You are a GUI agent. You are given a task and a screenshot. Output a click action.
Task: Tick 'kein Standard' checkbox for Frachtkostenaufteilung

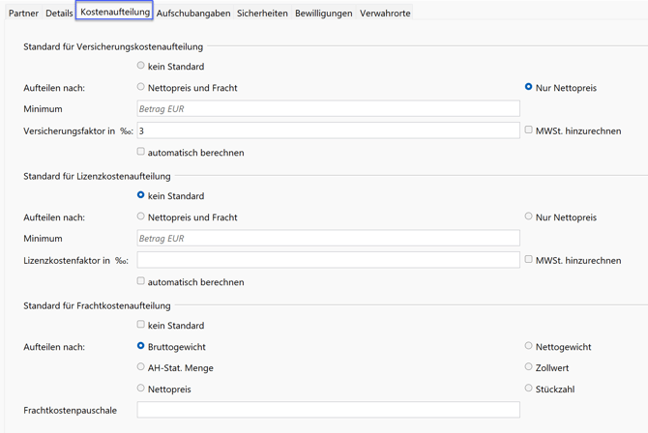[x=141, y=325]
